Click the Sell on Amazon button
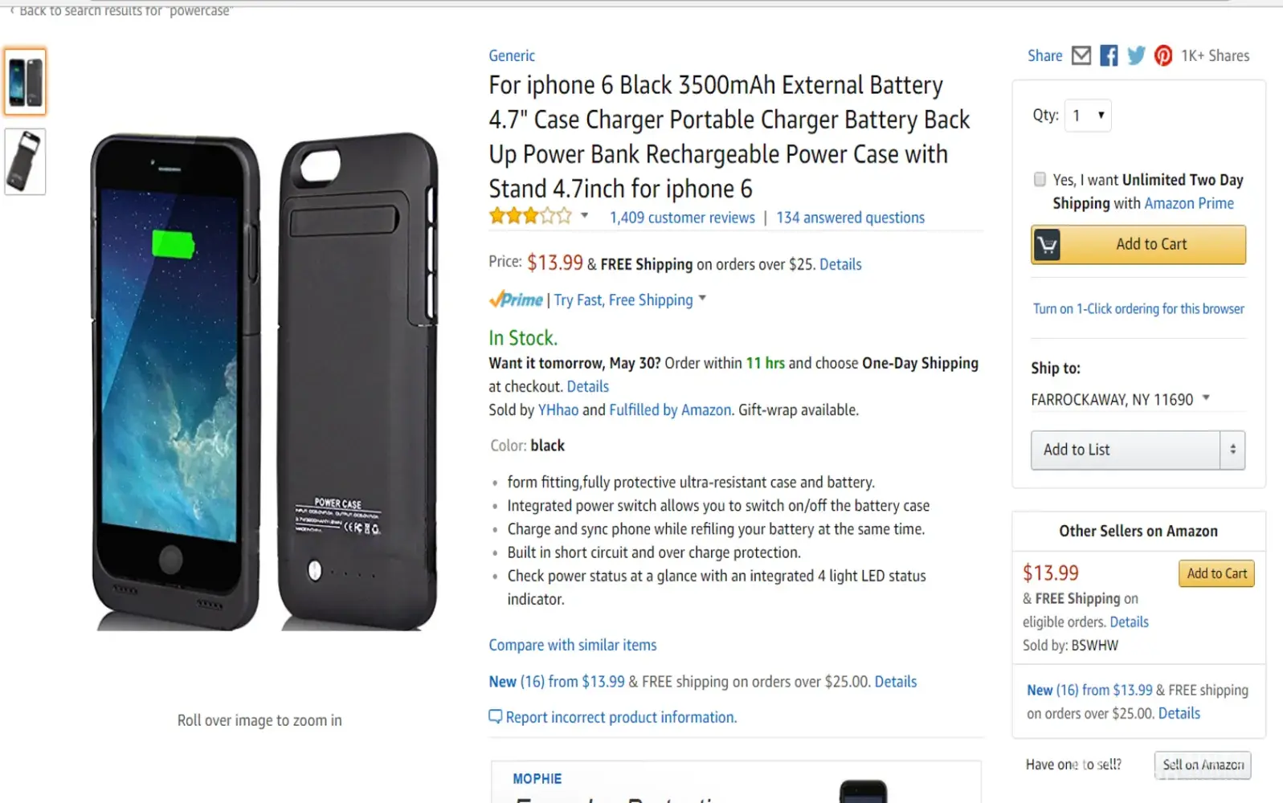Viewport: 1283px width, 803px height. click(x=1202, y=764)
